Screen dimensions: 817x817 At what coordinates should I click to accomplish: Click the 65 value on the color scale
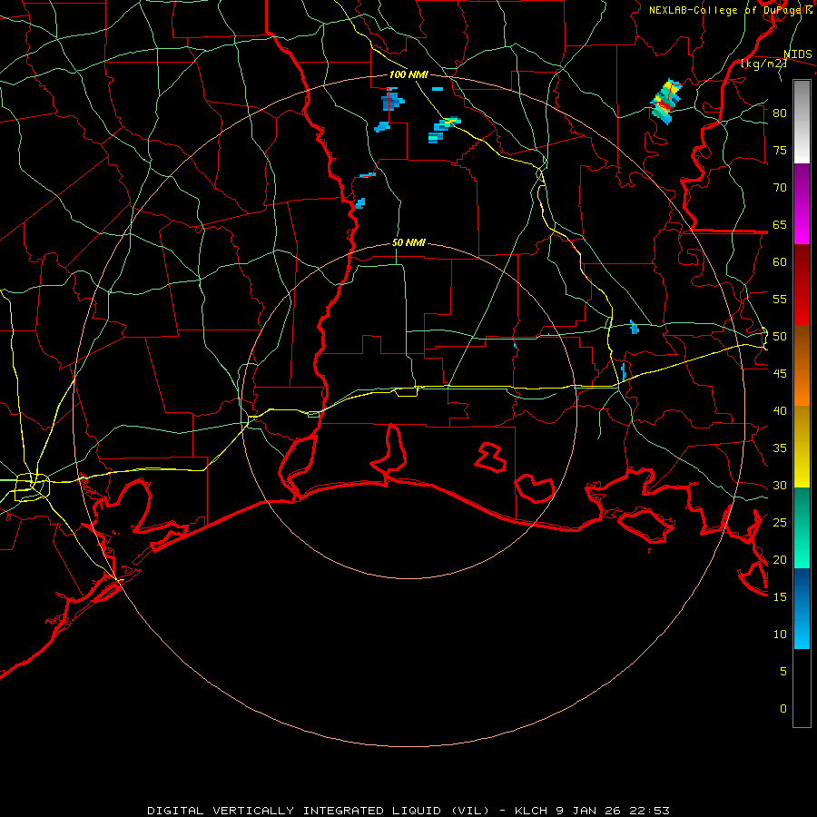click(x=780, y=225)
